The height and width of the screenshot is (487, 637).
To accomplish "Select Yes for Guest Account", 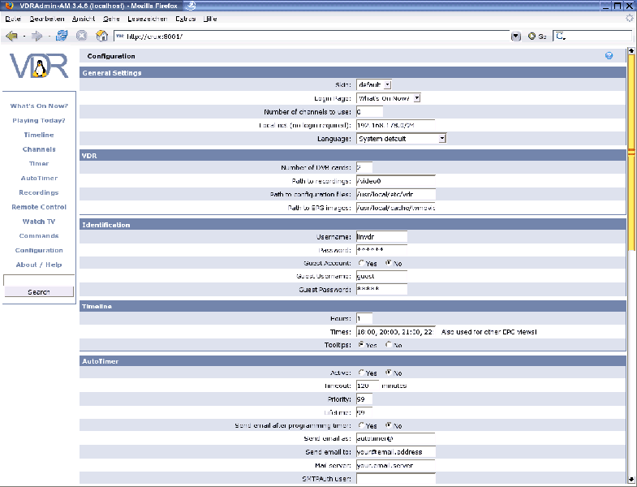I will click(361, 263).
